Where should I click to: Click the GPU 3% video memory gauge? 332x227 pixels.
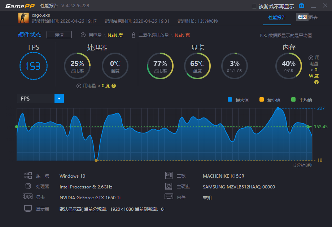(235, 66)
